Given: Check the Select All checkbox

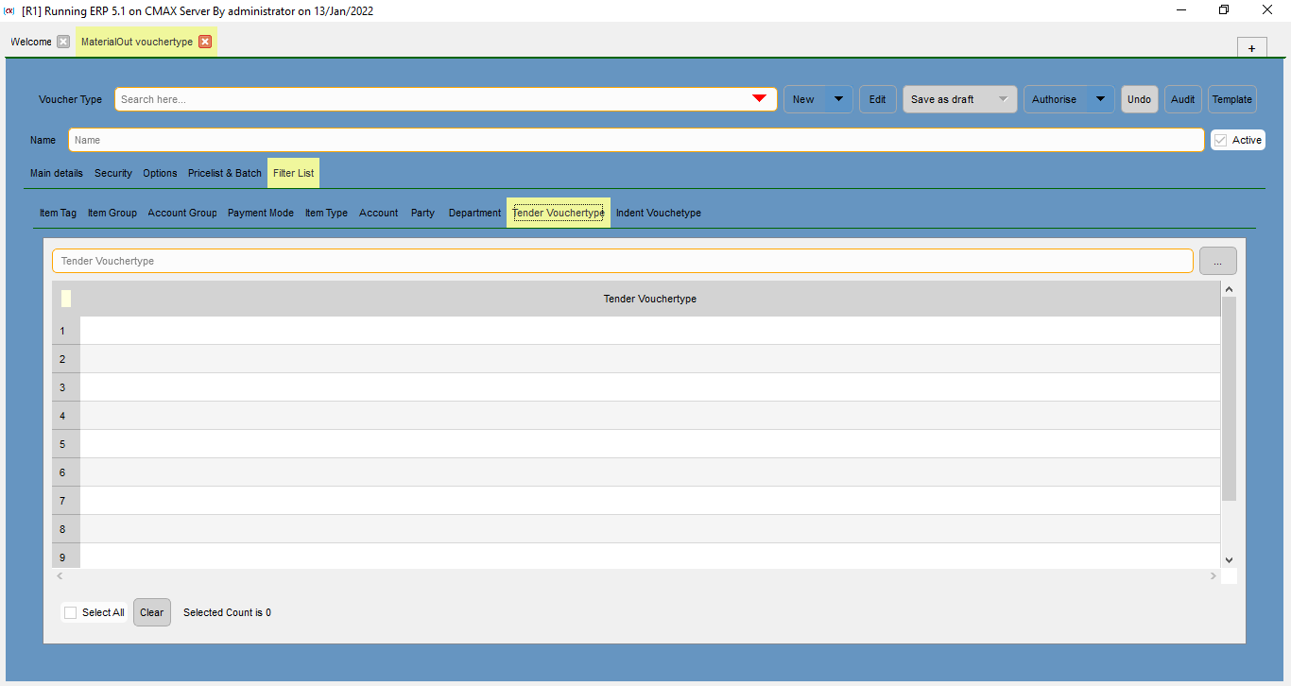Looking at the screenshot, I should click(x=71, y=612).
